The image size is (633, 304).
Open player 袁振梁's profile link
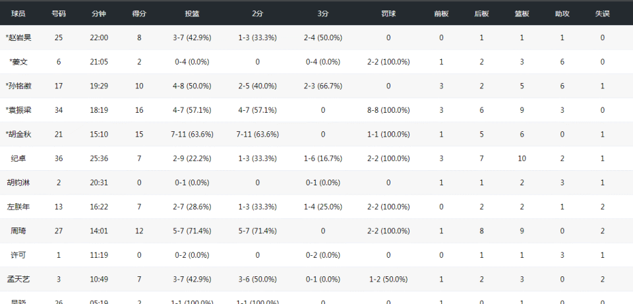tap(18, 110)
